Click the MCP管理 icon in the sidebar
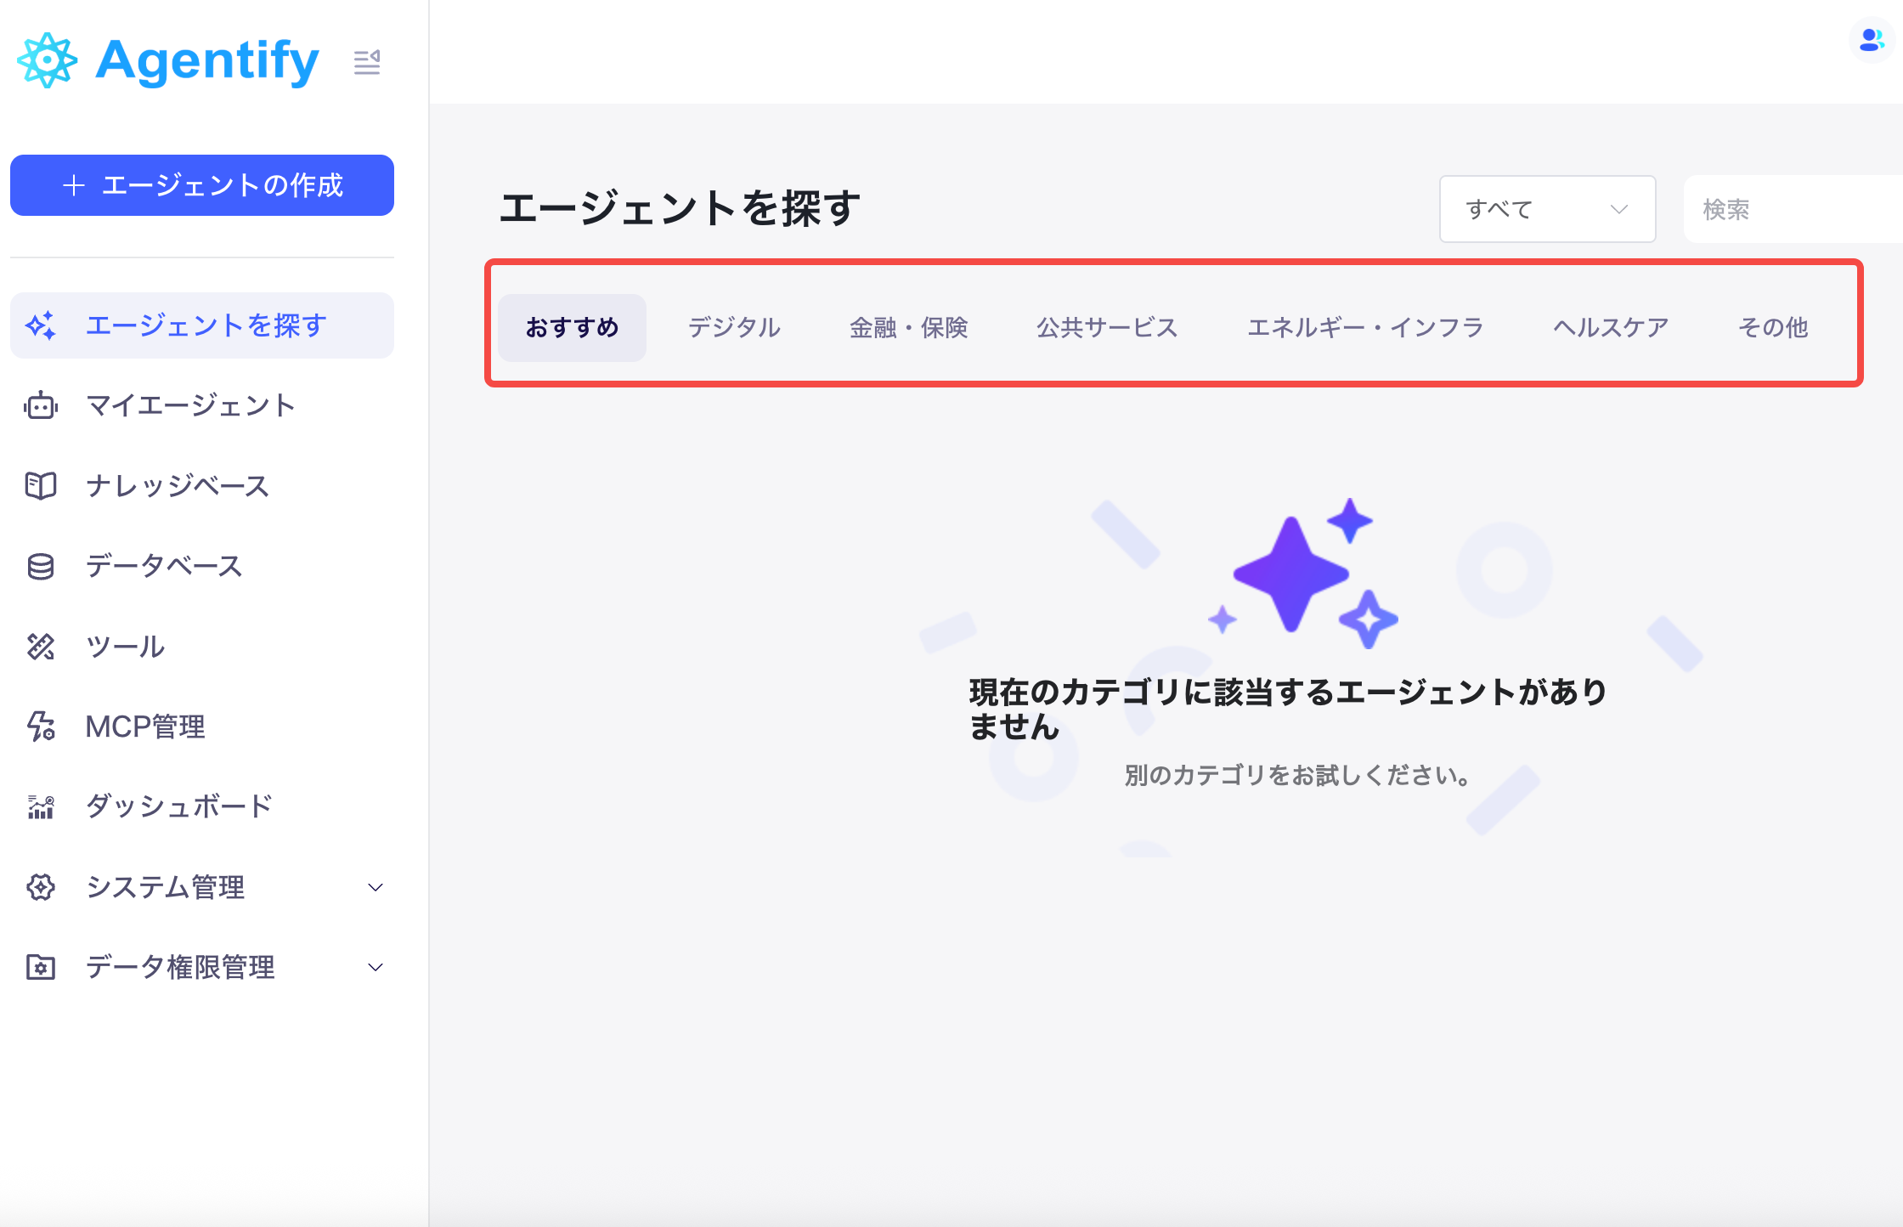The height and width of the screenshot is (1227, 1903). [x=41, y=727]
